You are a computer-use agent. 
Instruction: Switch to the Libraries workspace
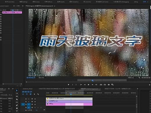click(87, 2)
